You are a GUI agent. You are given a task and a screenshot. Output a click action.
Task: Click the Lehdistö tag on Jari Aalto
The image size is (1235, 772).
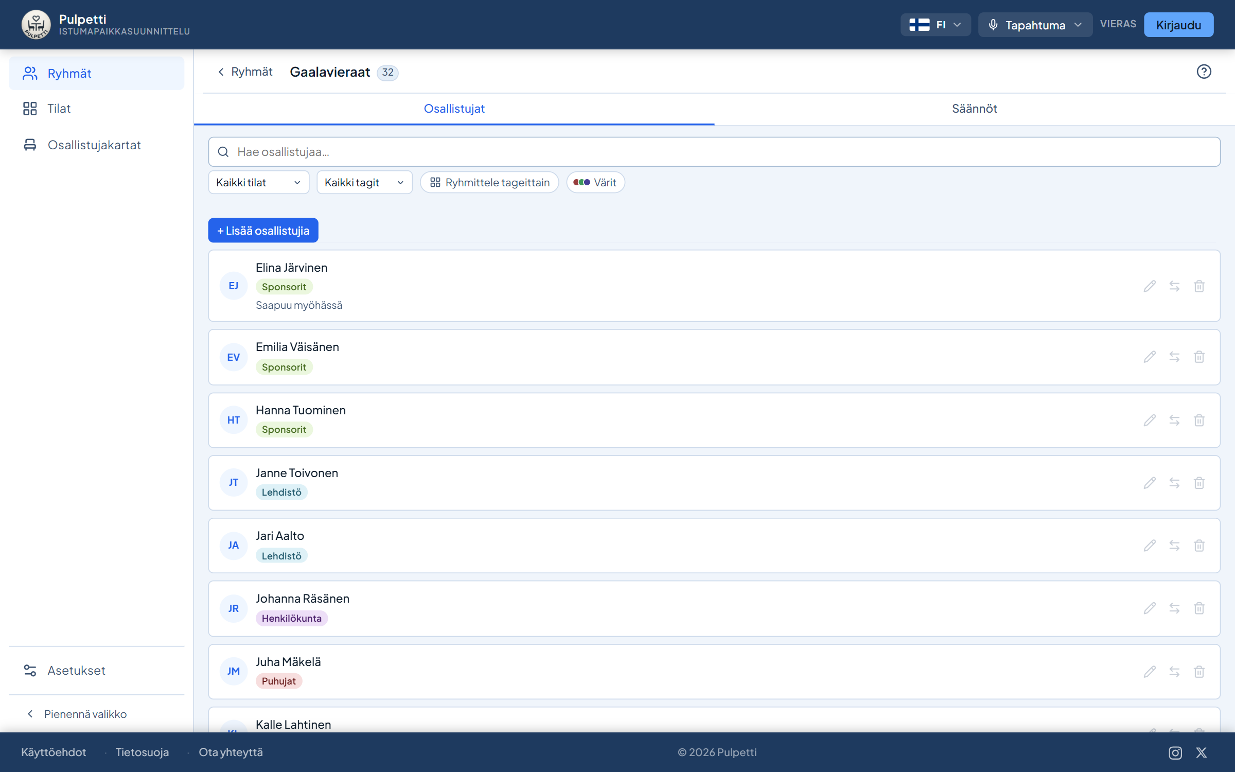[x=281, y=556]
